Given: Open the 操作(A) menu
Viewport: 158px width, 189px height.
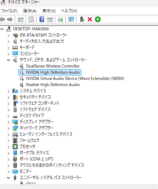Looking at the screenshot, I should coord(30,11).
